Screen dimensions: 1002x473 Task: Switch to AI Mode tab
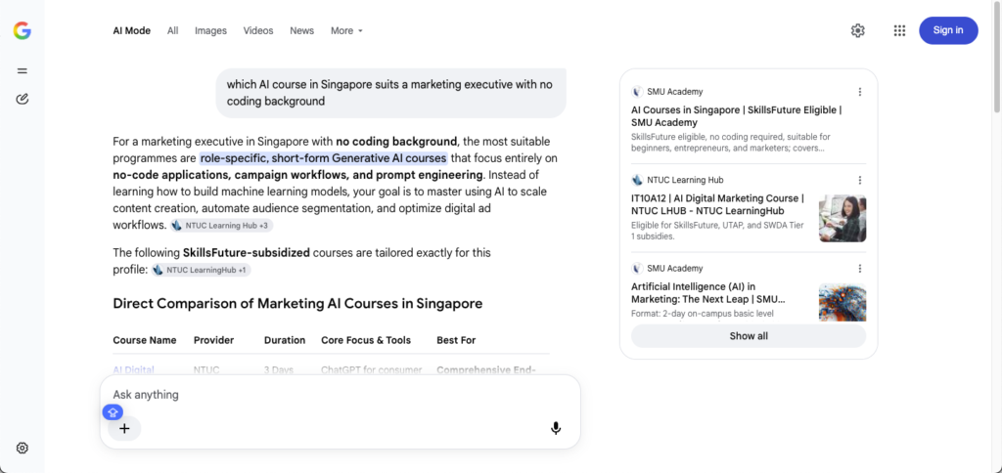tap(132, 30)
